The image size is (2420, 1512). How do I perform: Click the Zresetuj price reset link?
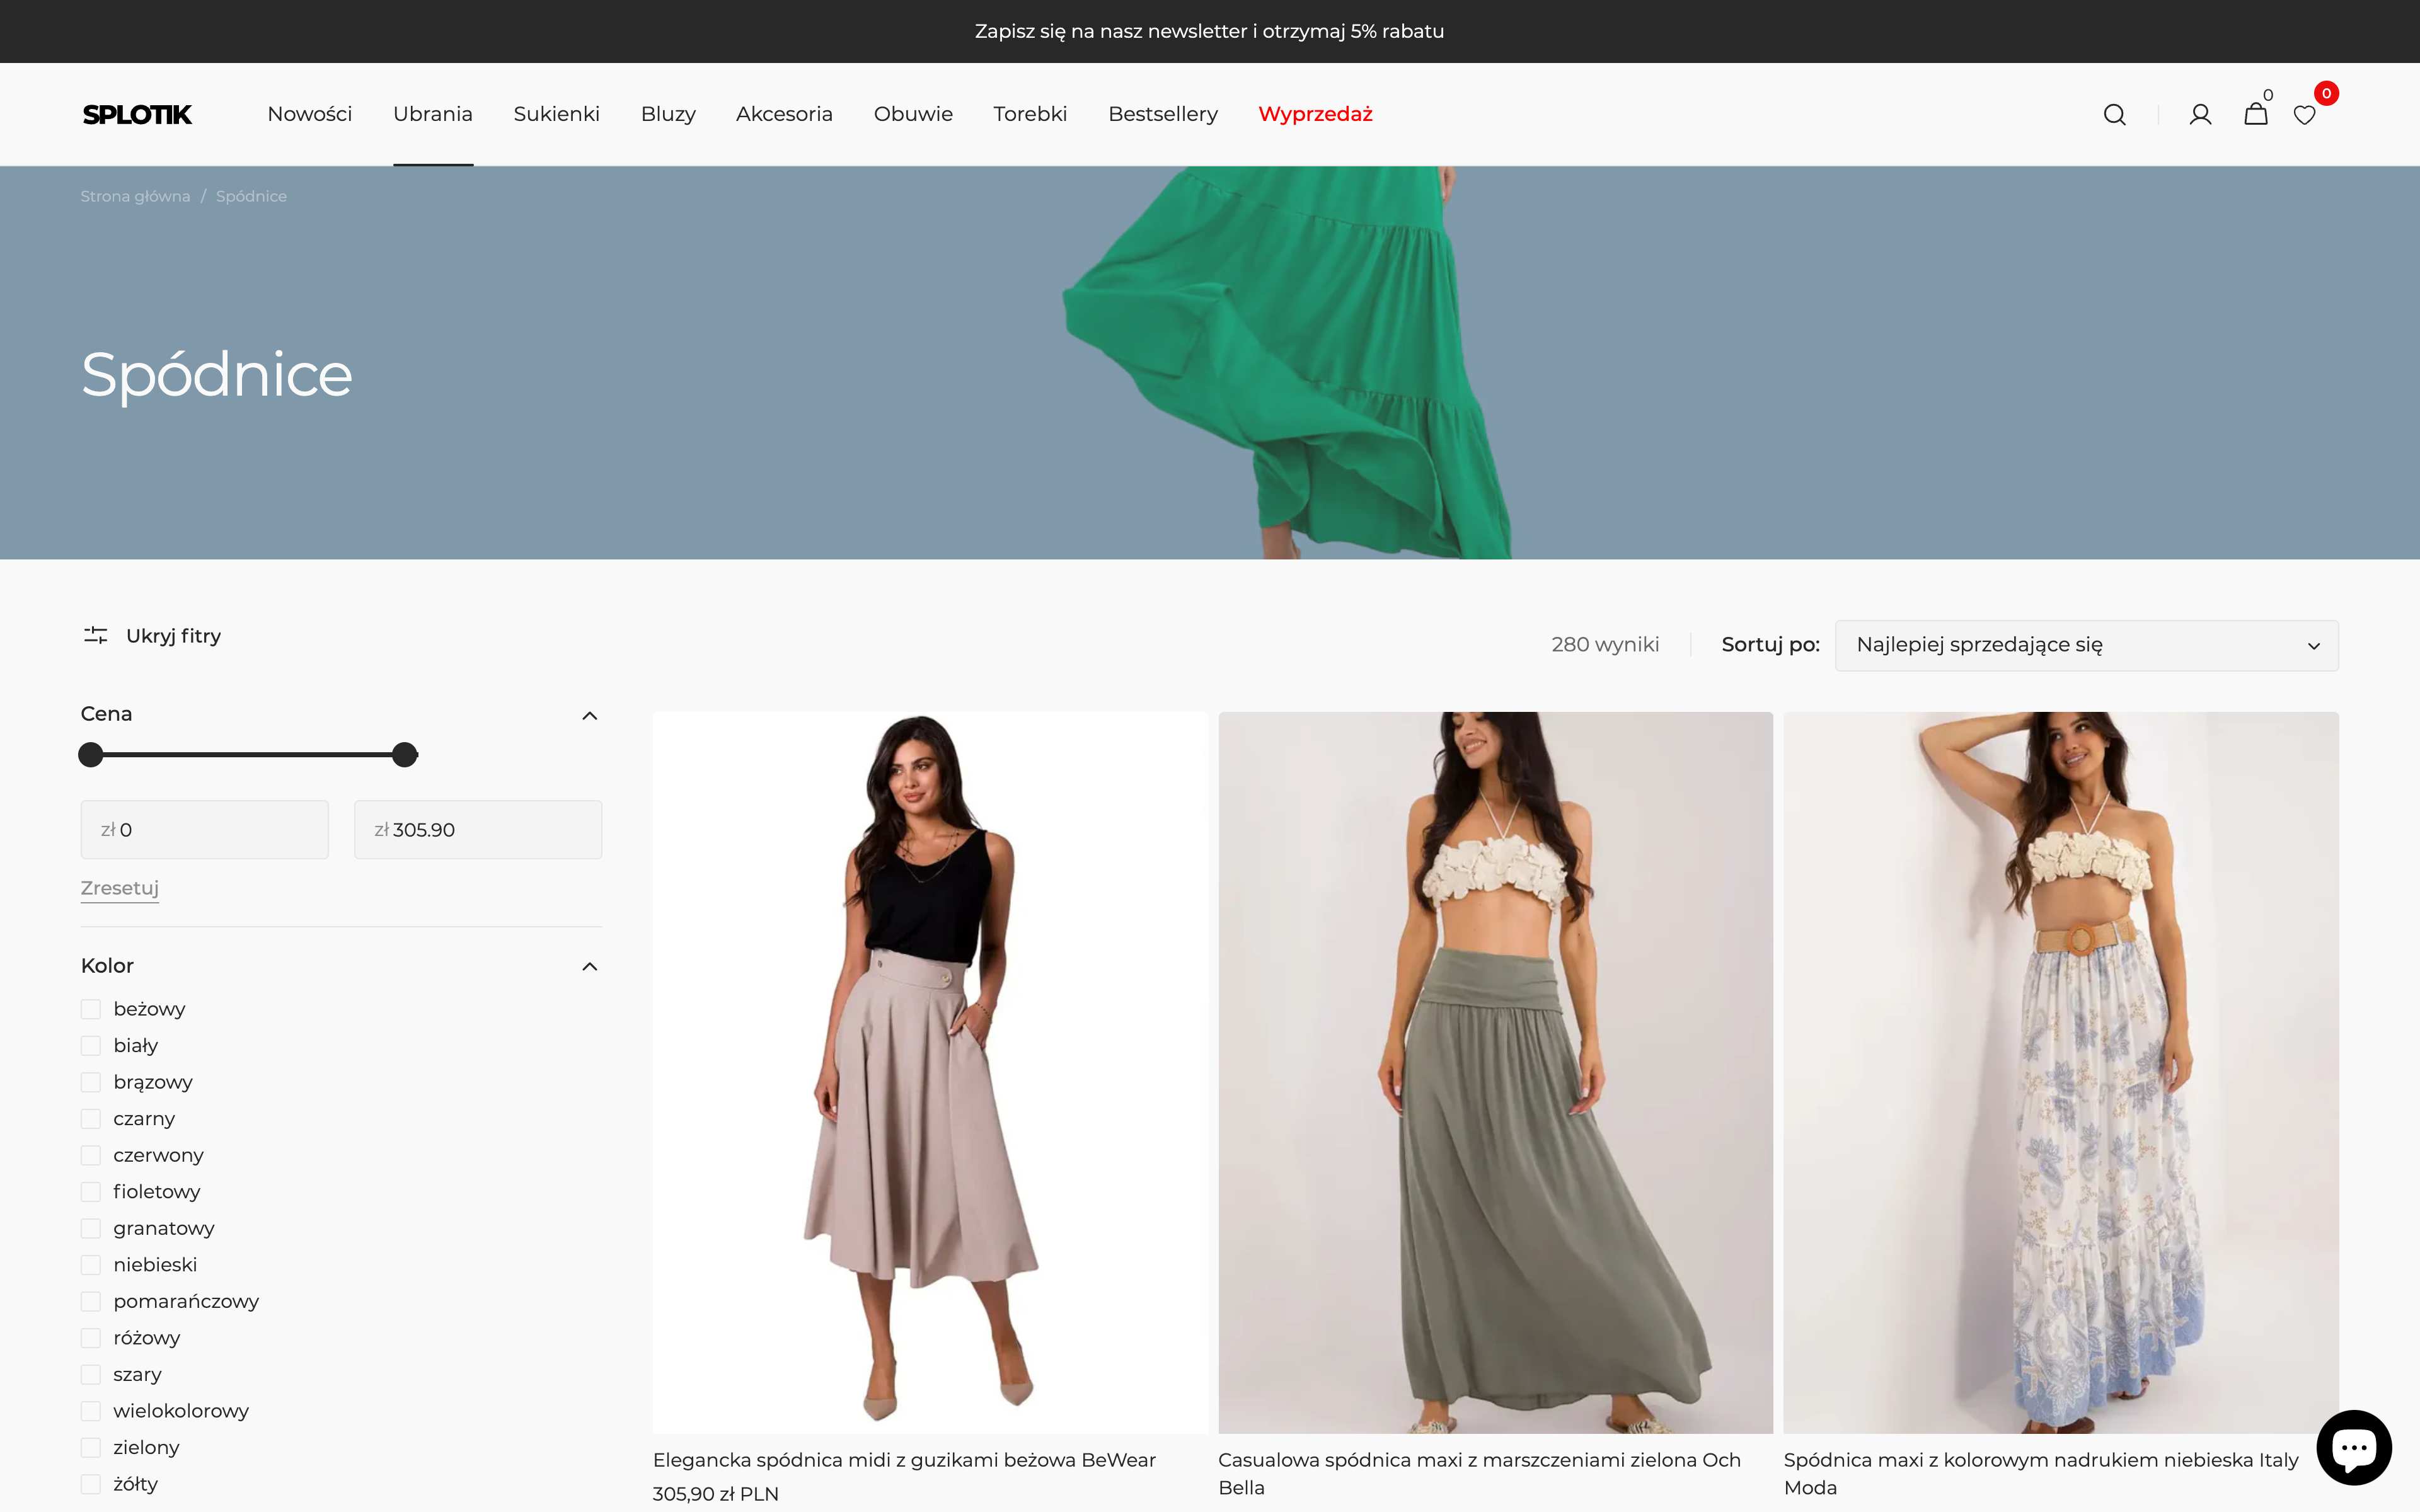click(x=119, y=888)
